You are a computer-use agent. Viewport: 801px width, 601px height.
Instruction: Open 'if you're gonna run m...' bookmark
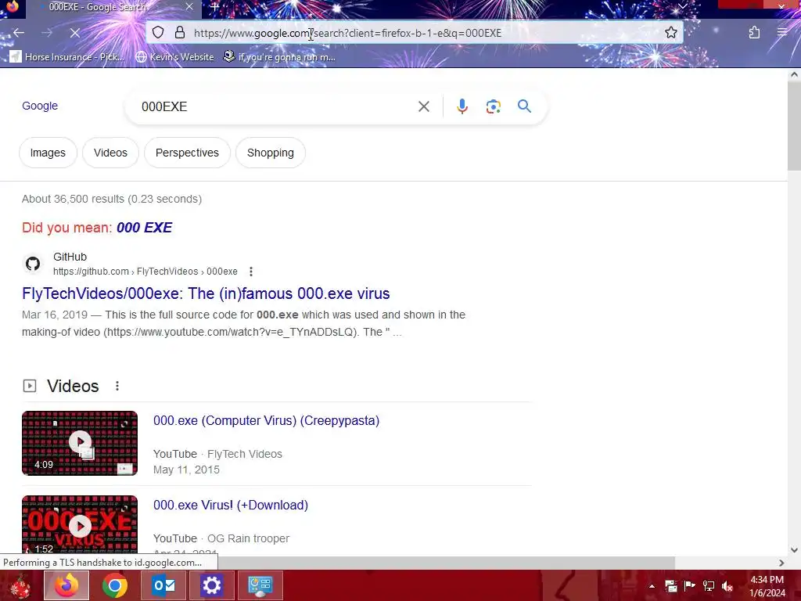(x=279, y=56)
